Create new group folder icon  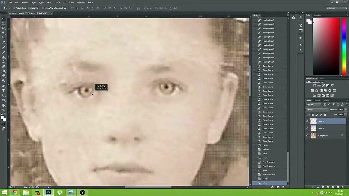point(333,187)
